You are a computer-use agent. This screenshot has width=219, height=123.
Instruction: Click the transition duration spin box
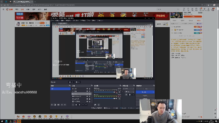[129, 92]
